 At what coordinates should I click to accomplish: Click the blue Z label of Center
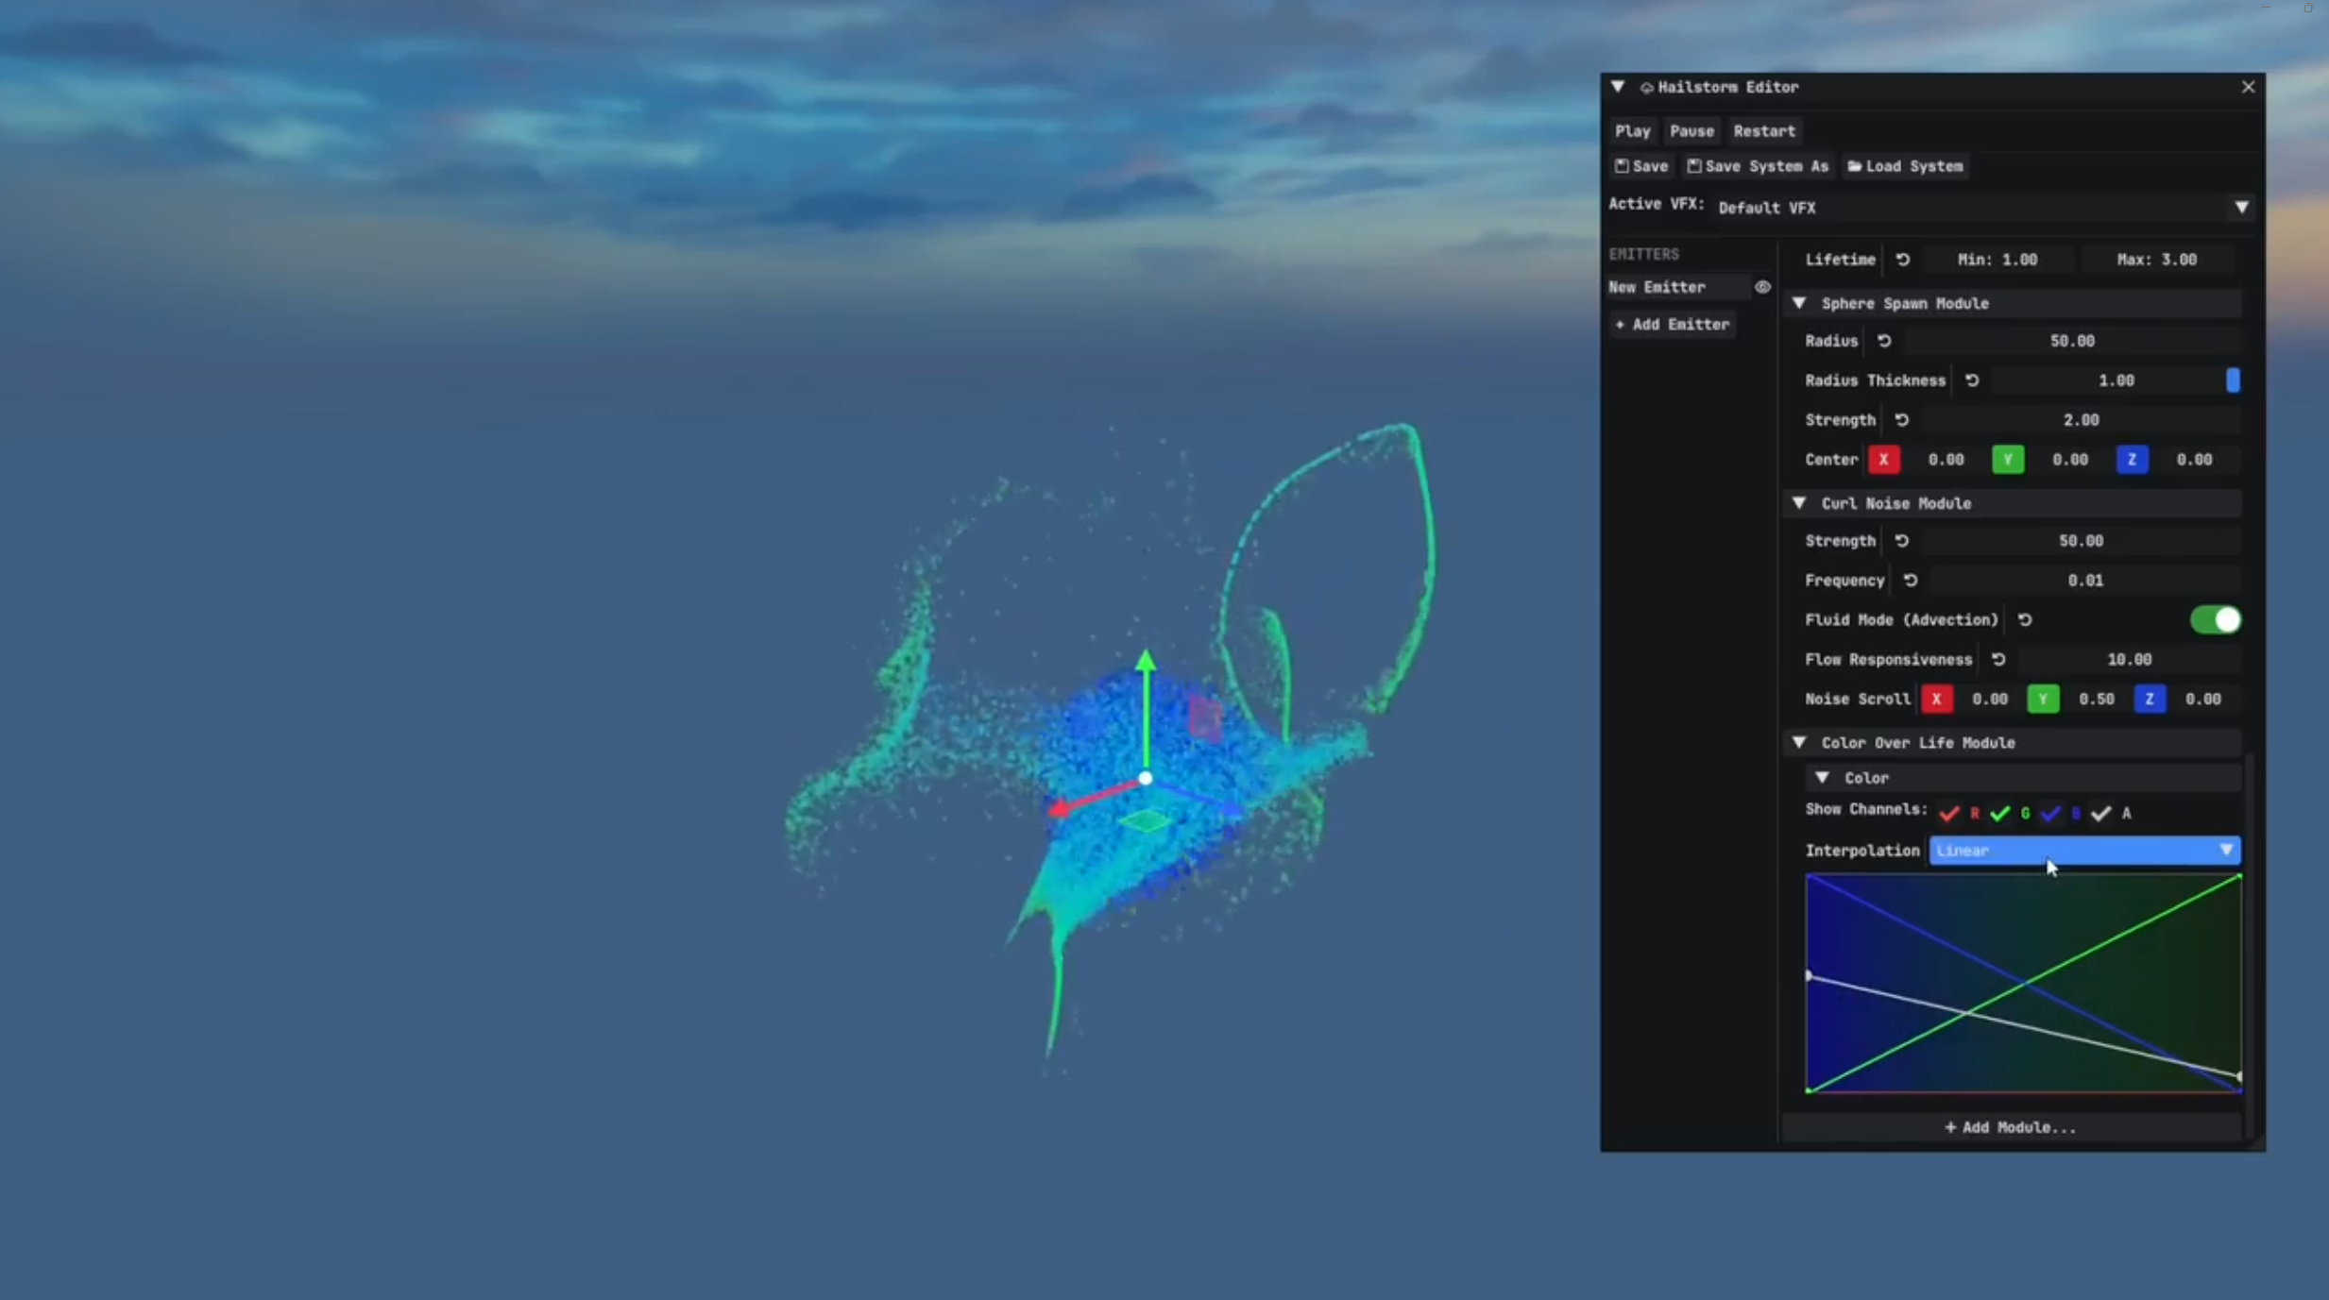click(x=2132, y=460)
